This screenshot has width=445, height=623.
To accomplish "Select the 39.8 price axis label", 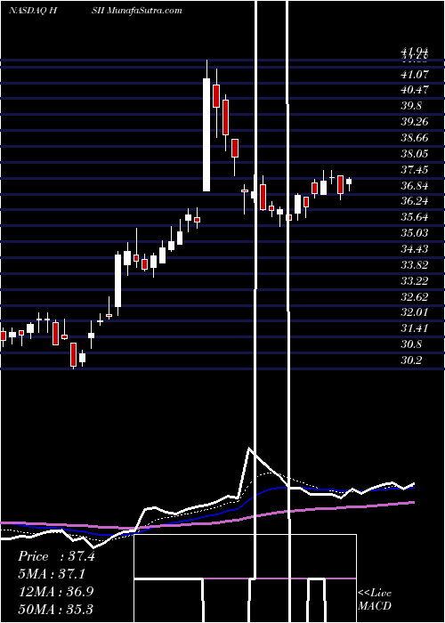I will point(411,106).
